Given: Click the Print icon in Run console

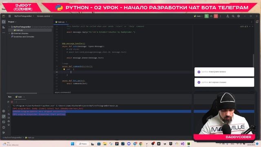Looking at the screenshot, I should tap(9, 121).
